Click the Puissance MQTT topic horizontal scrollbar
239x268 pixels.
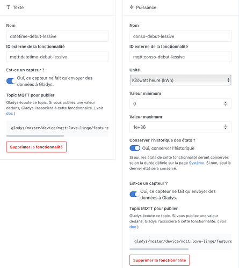pyautogui.click(x=159, y=249)
